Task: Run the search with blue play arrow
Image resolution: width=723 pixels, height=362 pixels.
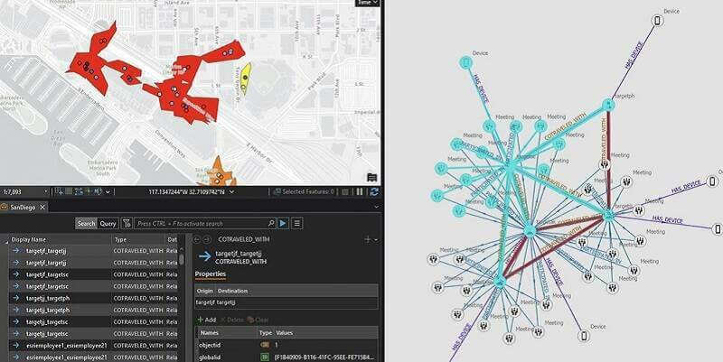Action: click(x=283, y=223)
